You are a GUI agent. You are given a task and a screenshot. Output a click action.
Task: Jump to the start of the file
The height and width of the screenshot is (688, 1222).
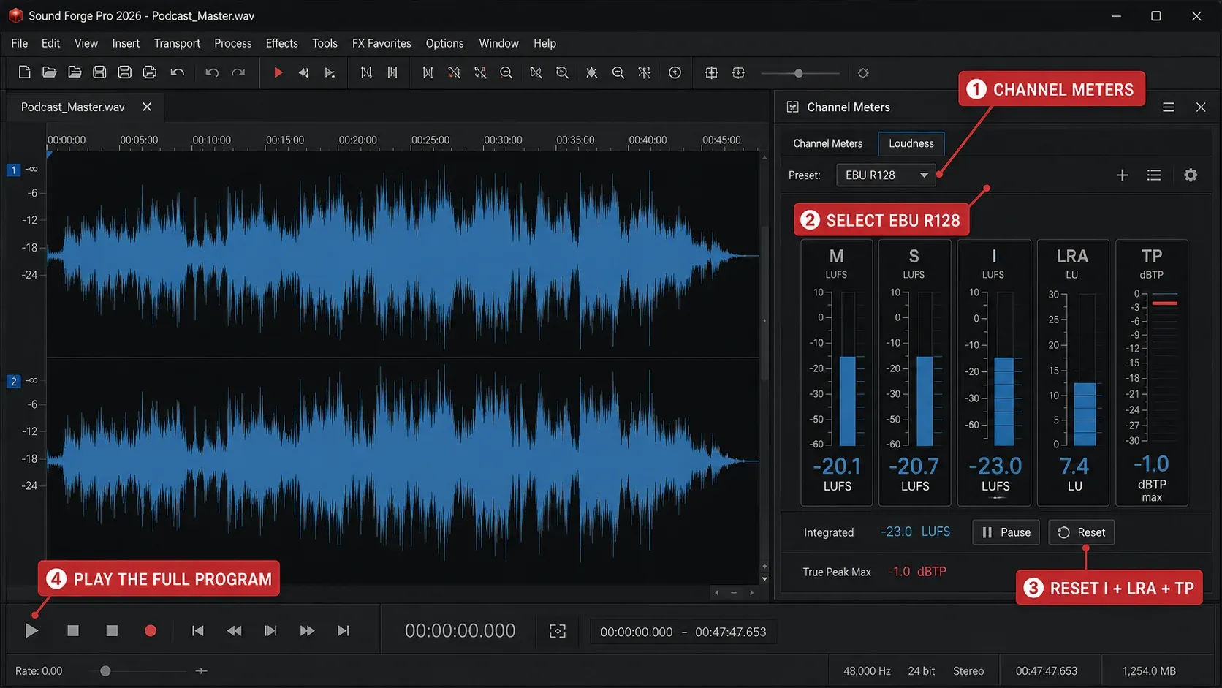[197, 630]
